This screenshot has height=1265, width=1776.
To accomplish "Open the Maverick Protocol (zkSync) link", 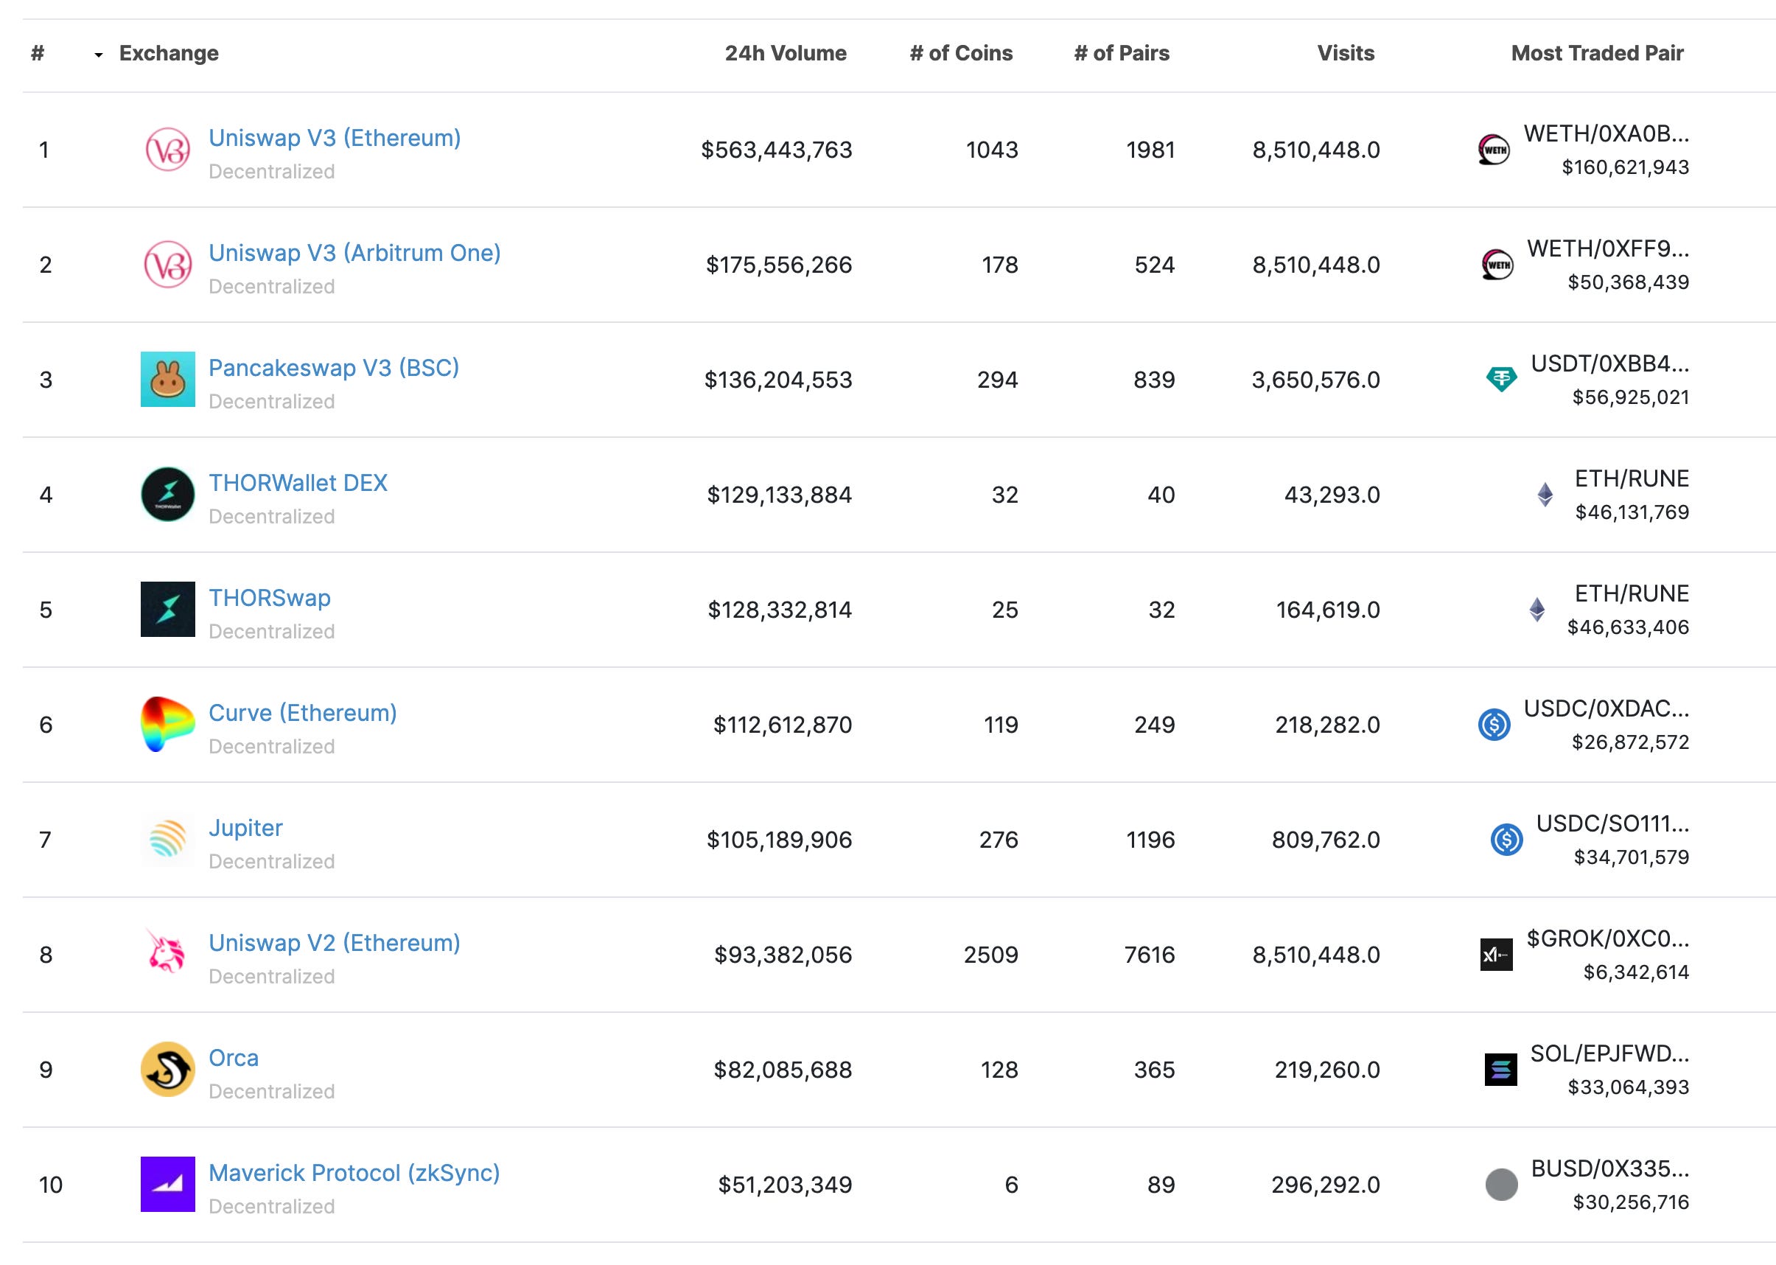I will [354, 1172].
